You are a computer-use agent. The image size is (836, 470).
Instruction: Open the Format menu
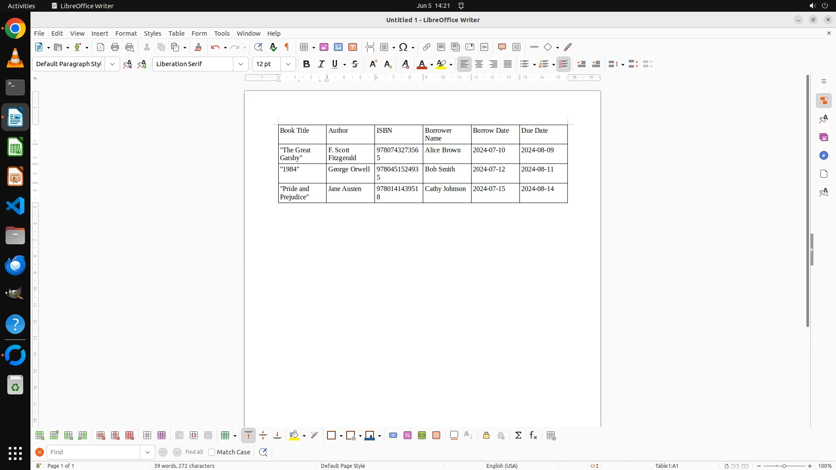click(126, 34)
